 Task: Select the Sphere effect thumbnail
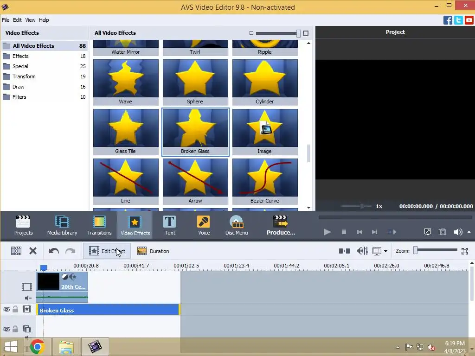coord(195,82)
